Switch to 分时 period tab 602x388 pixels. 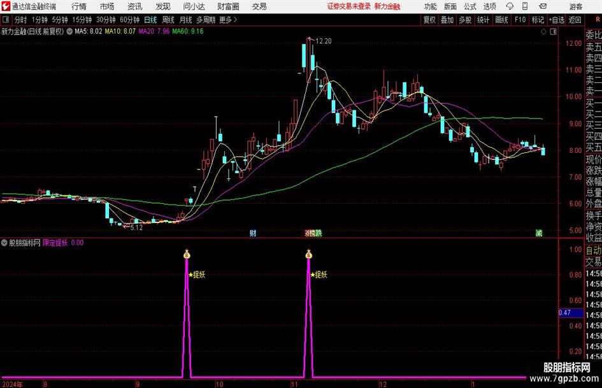coord(20,20)
